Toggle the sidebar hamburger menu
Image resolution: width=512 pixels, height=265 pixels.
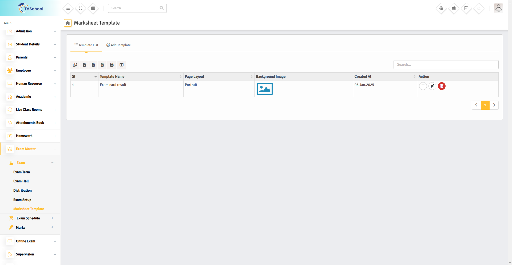68,8
